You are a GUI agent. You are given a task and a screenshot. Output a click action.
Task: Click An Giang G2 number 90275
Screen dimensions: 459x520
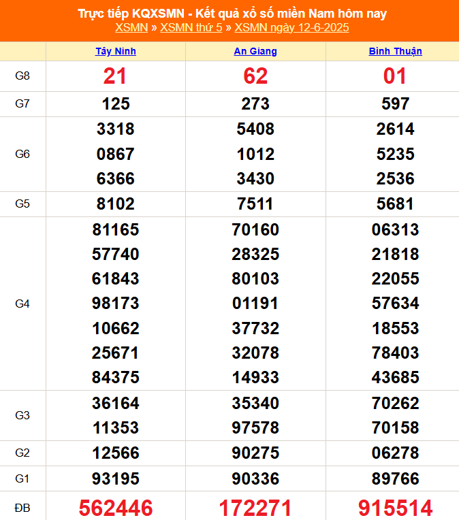255,453
